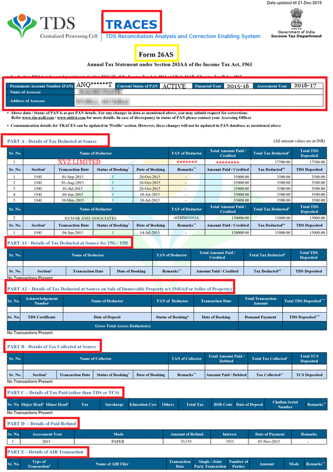
Task: Click the ACTIVE PAN status value
Action: 174,86
